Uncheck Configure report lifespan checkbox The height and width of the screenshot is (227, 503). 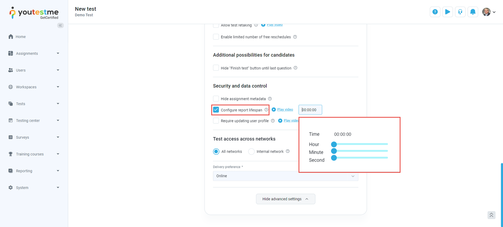coord(216,110)
